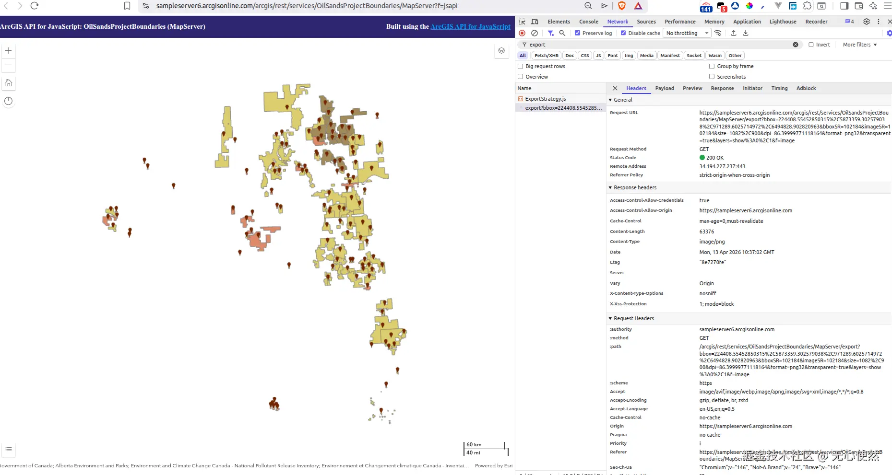
Task: Open Brave Rewards triangle icon
Action: coord(638,6)
